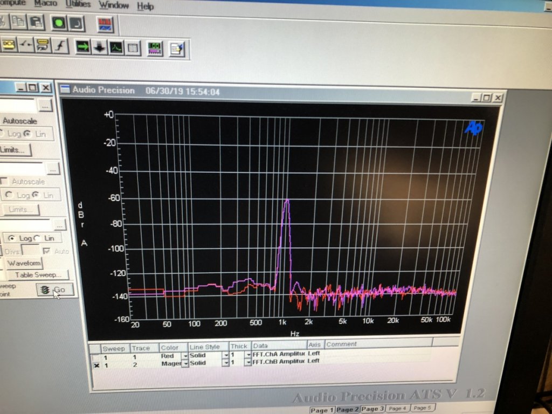The height and width of the screenshot is (414, 552).
Task: Click the Audio Precision graph window title icon
Action: pyautogui.click(x=65, y=89)
